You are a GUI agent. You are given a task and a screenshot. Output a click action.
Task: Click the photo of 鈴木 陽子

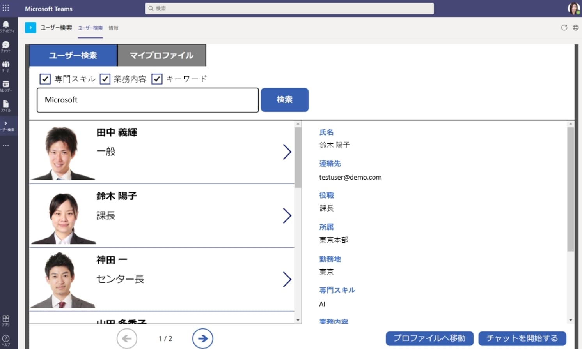point(63,218)
